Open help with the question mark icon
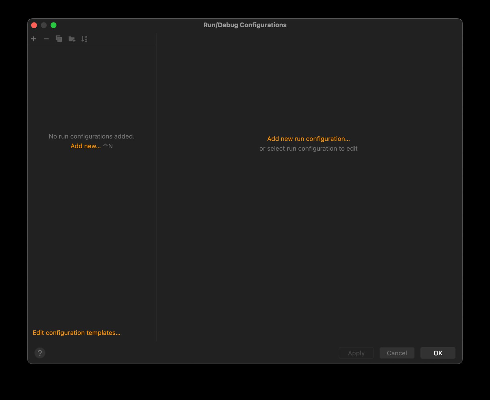This screenshot has height=400, width=490. coord(40,353)
